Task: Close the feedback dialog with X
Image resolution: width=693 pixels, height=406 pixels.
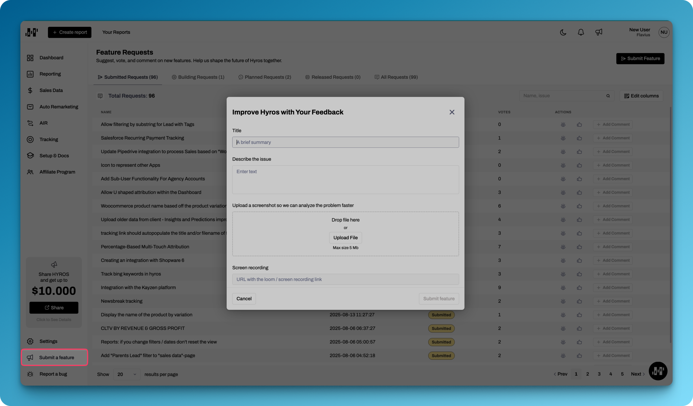Action: coord(452,112)
